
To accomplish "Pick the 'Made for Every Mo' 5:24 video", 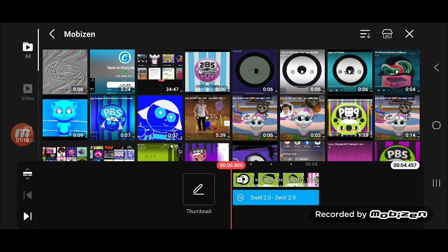I will tap(112, 72).
